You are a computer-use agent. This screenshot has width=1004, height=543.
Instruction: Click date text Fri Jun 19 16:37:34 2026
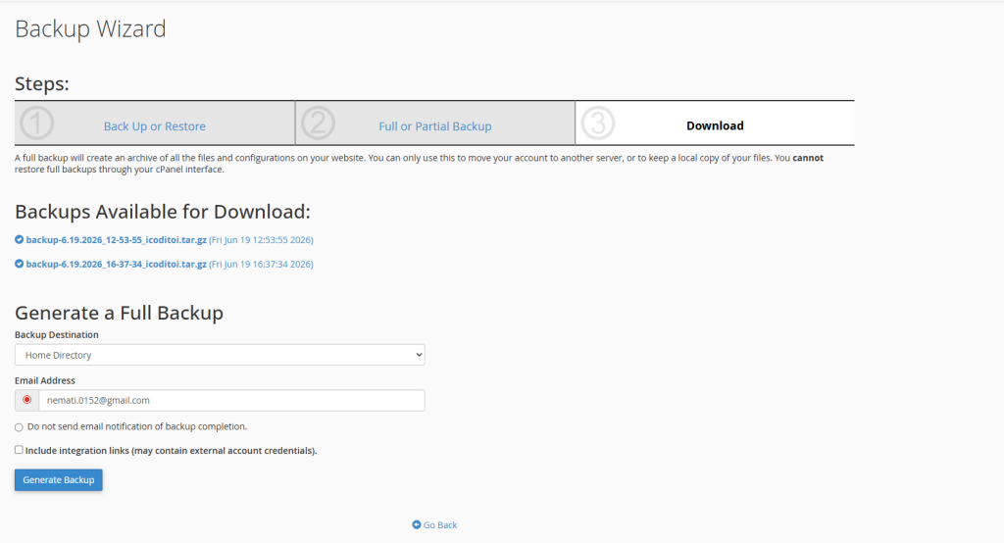tap(261, 264)
